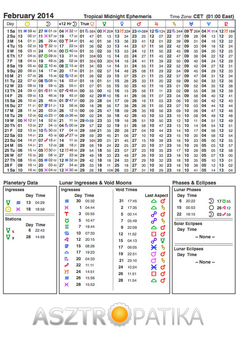The width and height of the screenshot is (236, 338).
Task: Click the Planetary Data section heading
Action: tap(20, 183)
